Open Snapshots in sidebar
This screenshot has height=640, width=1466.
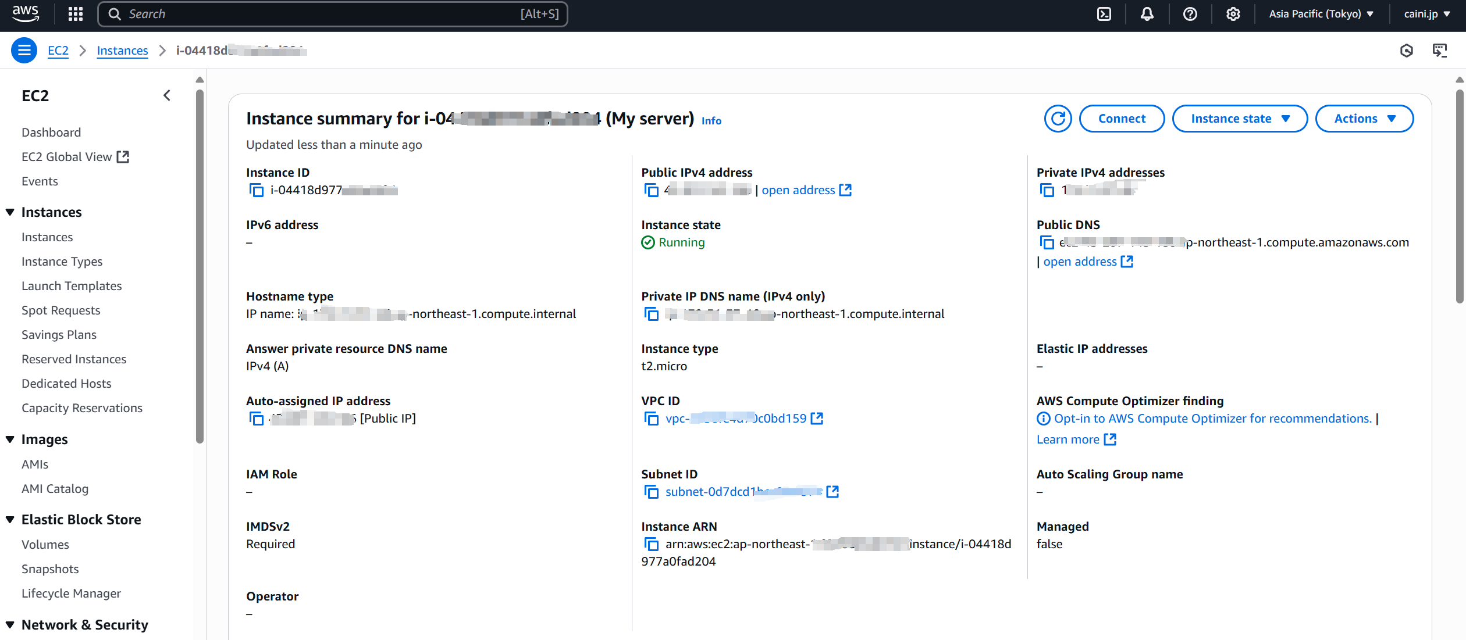pyautogui.click(x=50, y=569)
